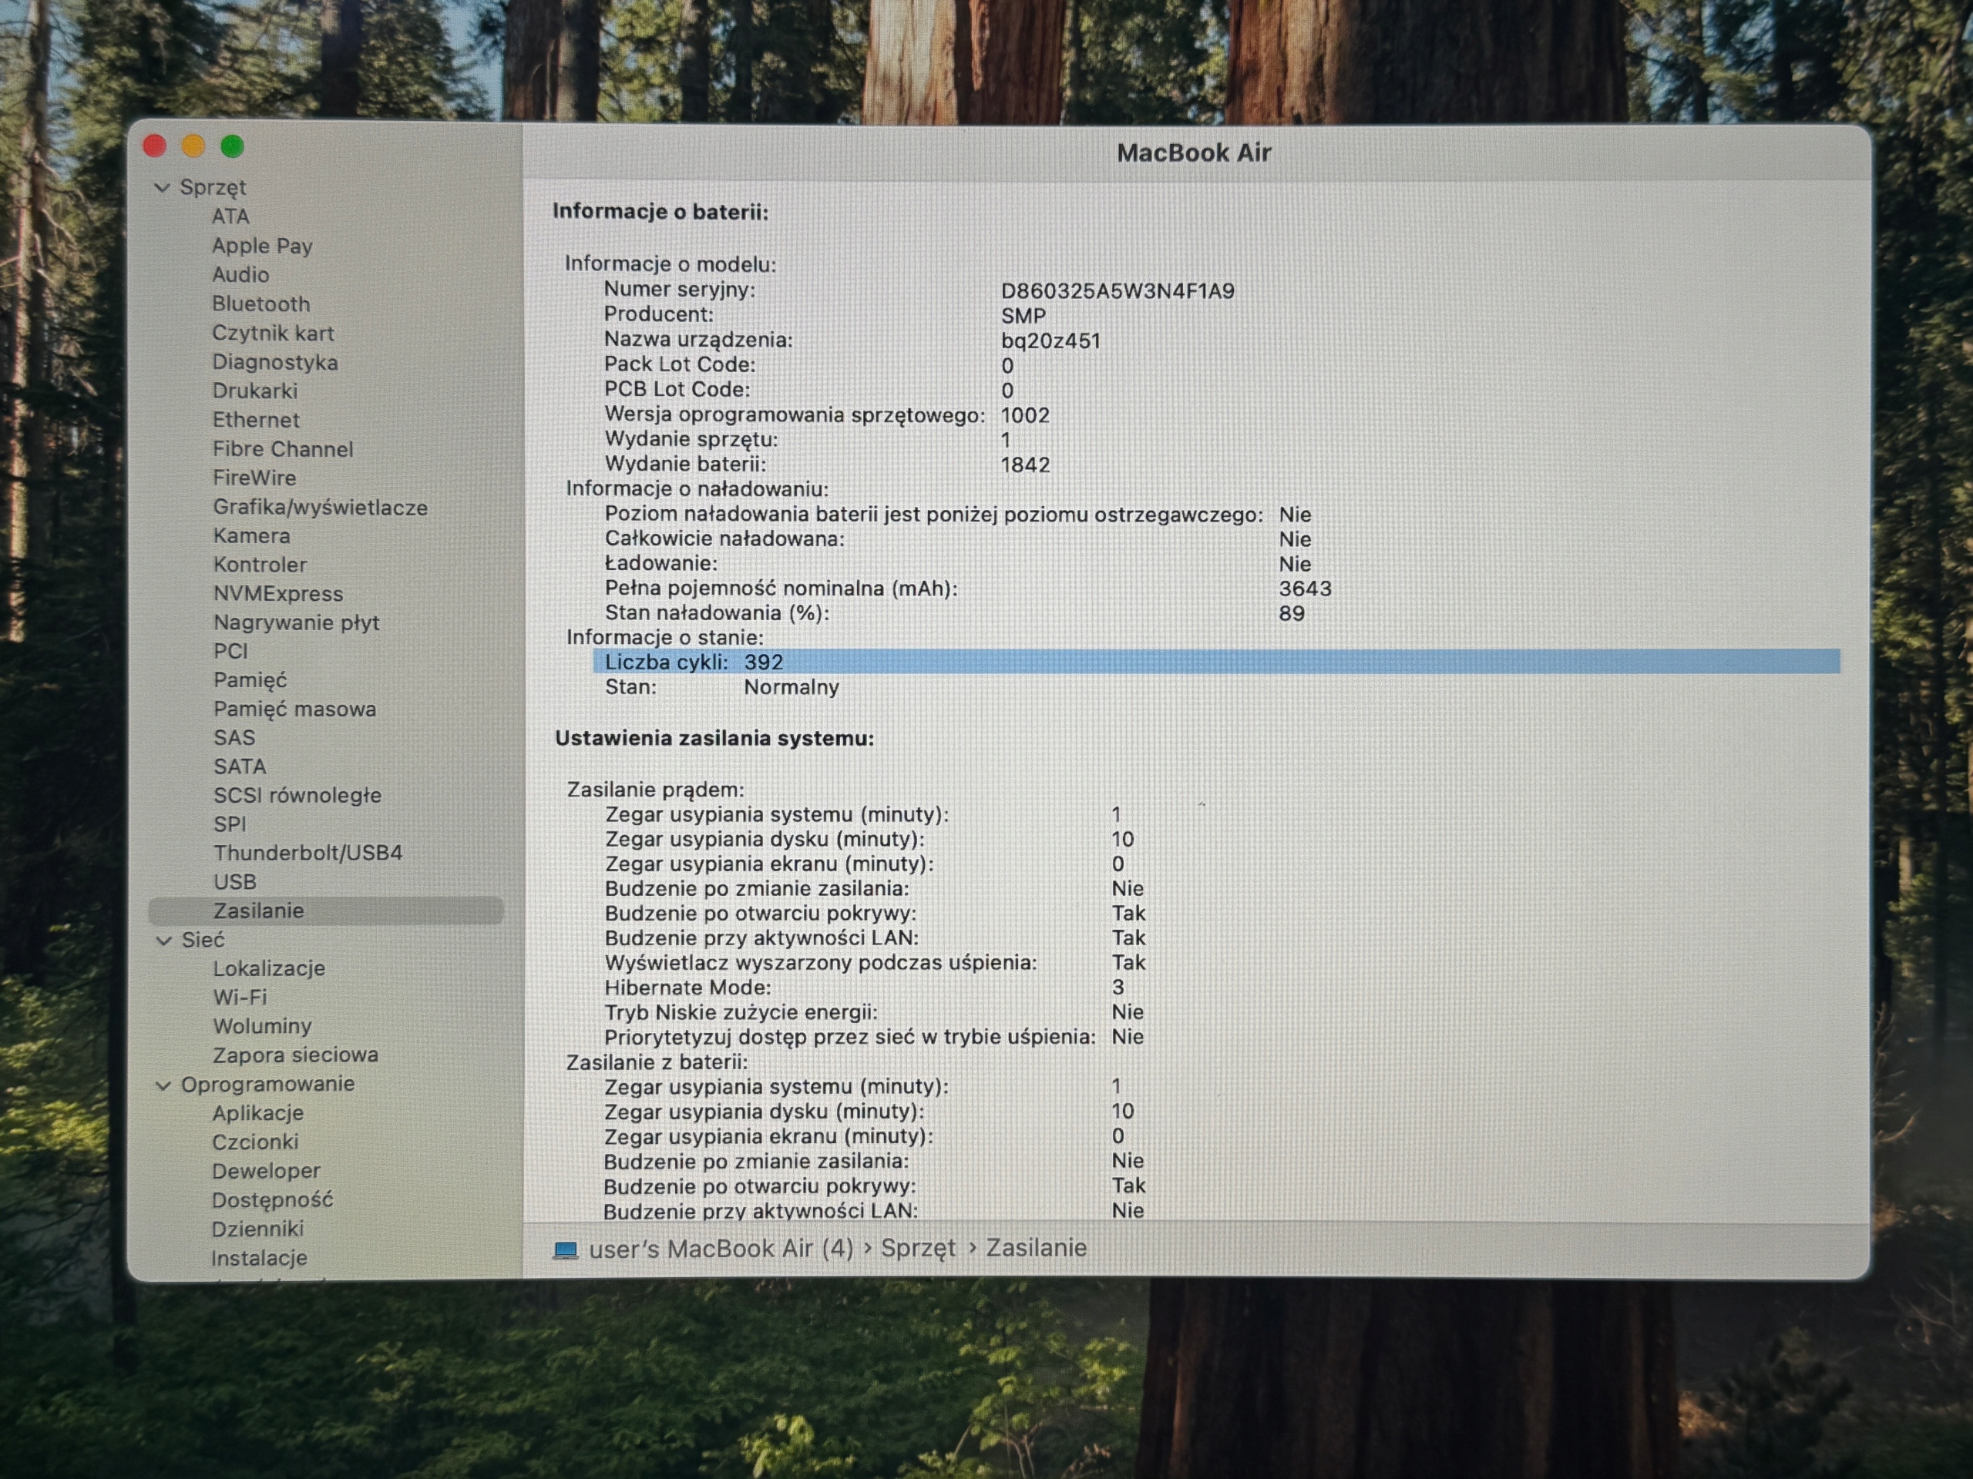Collapse the Oprogramowanie sidebar section
This screenshot has width=1973, height=1479.
163,1085
